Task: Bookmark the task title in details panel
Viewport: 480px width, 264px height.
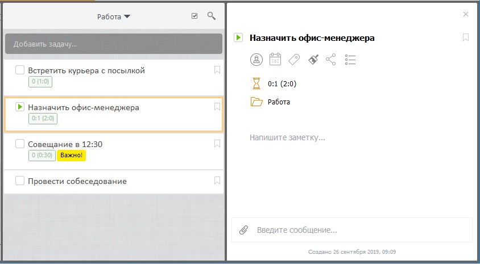Action: coord(466,37)
